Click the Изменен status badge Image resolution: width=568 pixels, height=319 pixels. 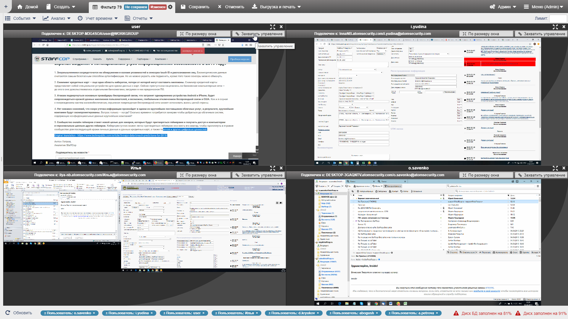click(158, 7)
